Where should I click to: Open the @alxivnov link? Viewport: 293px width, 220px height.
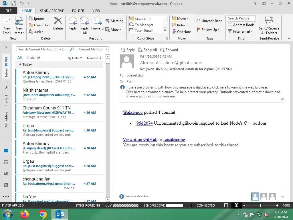133,112
